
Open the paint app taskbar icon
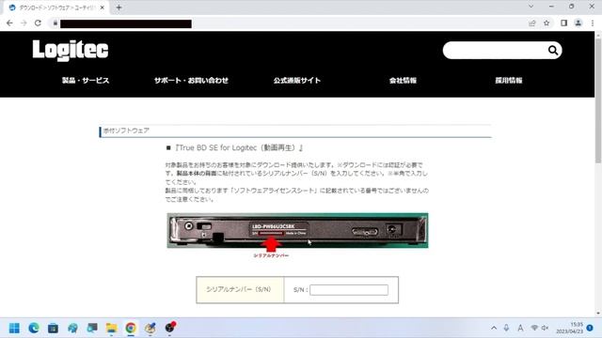(150, 328)
